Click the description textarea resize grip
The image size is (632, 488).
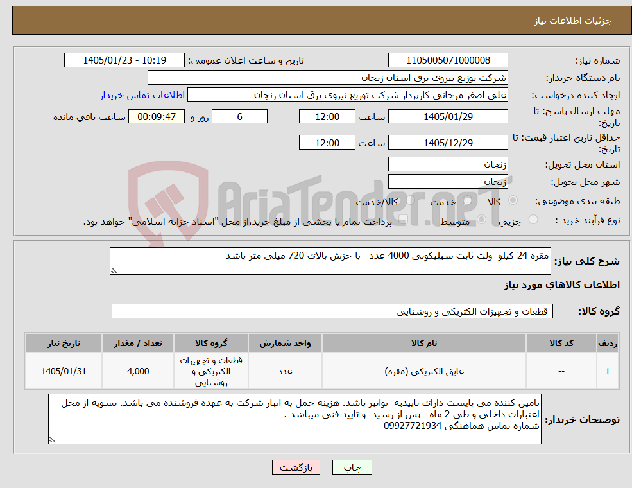point(114,270)
